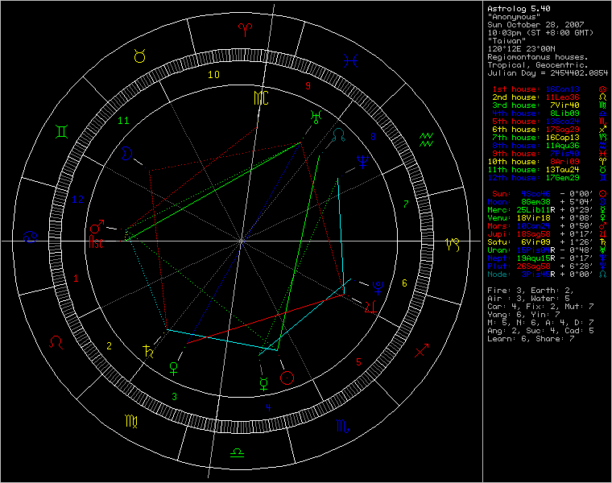The height and width of the screenshot is (483, 612).
Task: Click the 'Moon: 8Gem38' position row
Action: [x=540, y=202]
